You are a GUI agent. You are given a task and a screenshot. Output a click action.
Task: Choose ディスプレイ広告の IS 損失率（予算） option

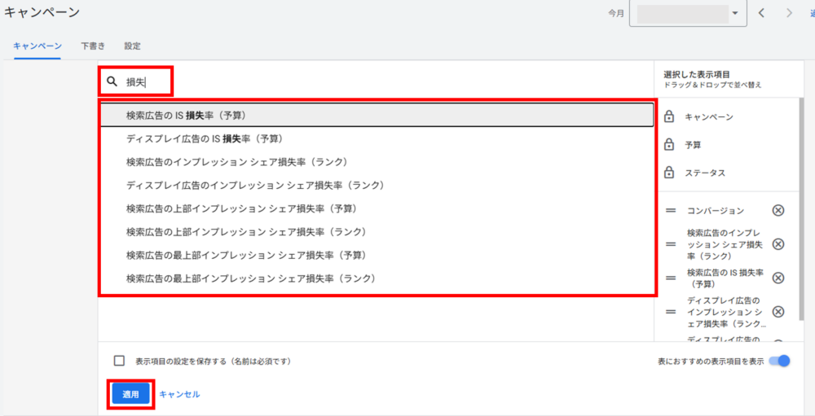205,138
